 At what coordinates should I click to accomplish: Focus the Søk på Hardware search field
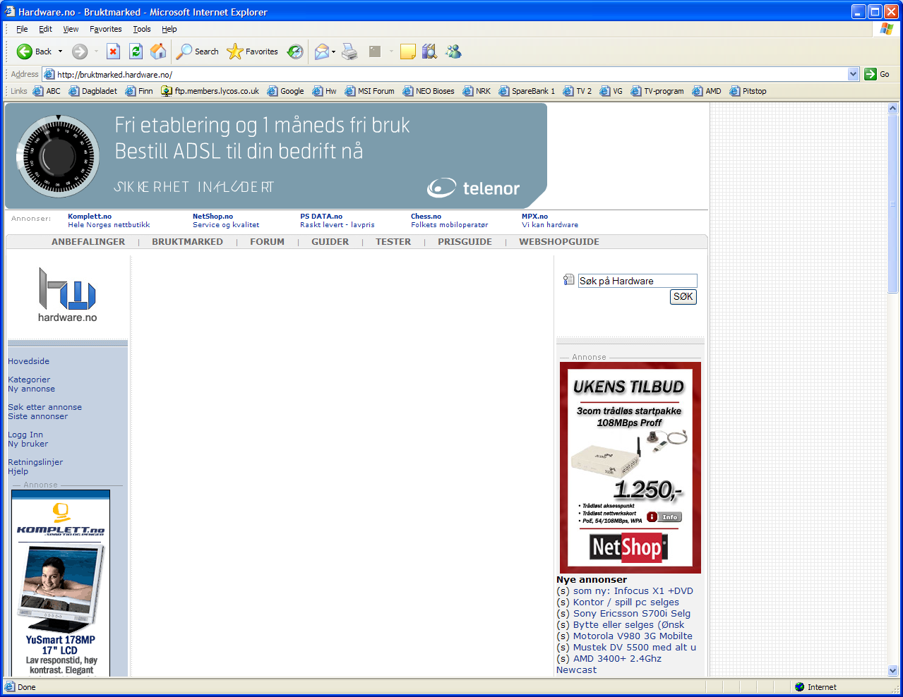(x=638, y=281)
